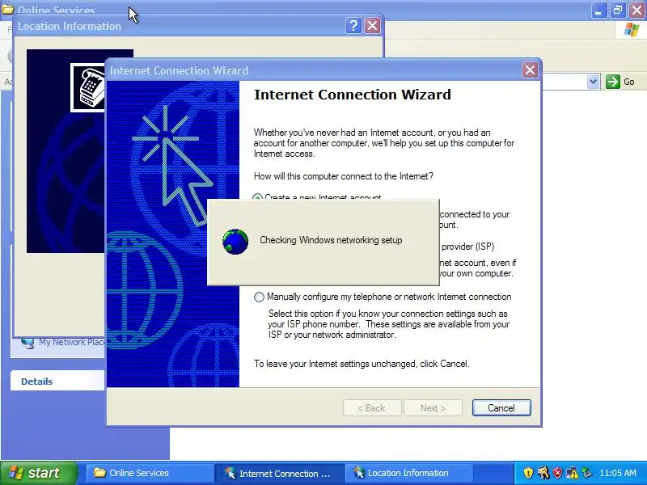Click the Go arrow in Online Services
The image size is (647, 485).
click(x=613, y=82)
